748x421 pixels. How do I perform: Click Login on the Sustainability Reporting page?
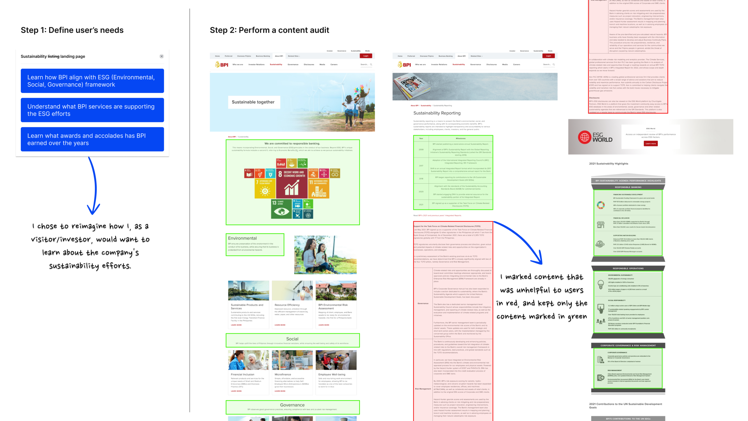click(x=548, y=56)
